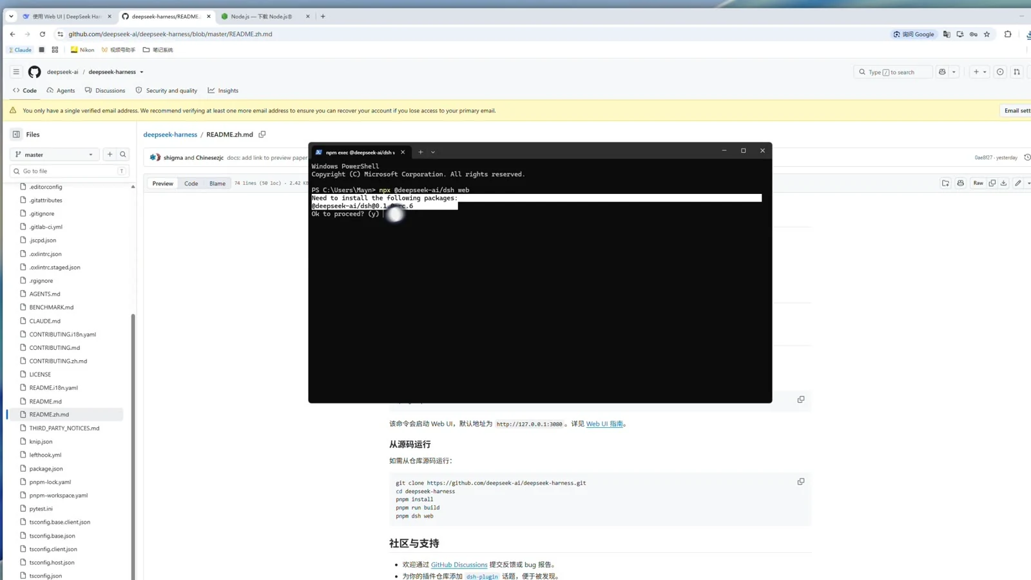Focus the Go to file input

coord(70,171)
